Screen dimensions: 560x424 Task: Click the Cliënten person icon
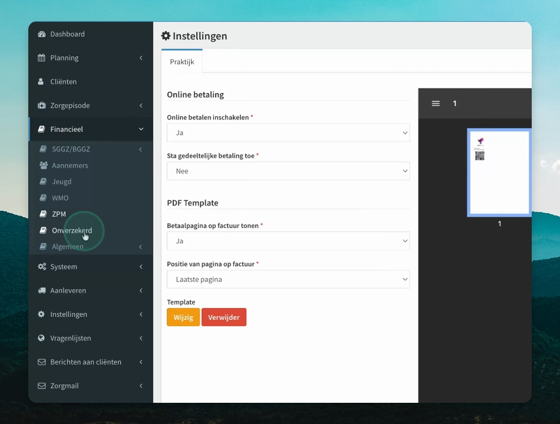tap(41, 81)
